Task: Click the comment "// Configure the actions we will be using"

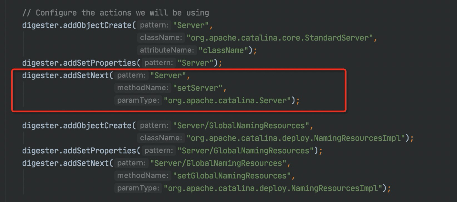Action: (x=116, y=13)
